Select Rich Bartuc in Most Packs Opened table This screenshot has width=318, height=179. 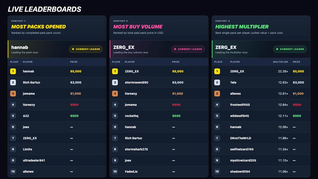32,82
